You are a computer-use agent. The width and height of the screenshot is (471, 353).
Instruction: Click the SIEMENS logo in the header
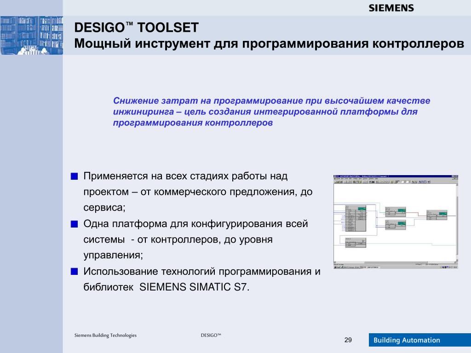click(x=391, y=8)
